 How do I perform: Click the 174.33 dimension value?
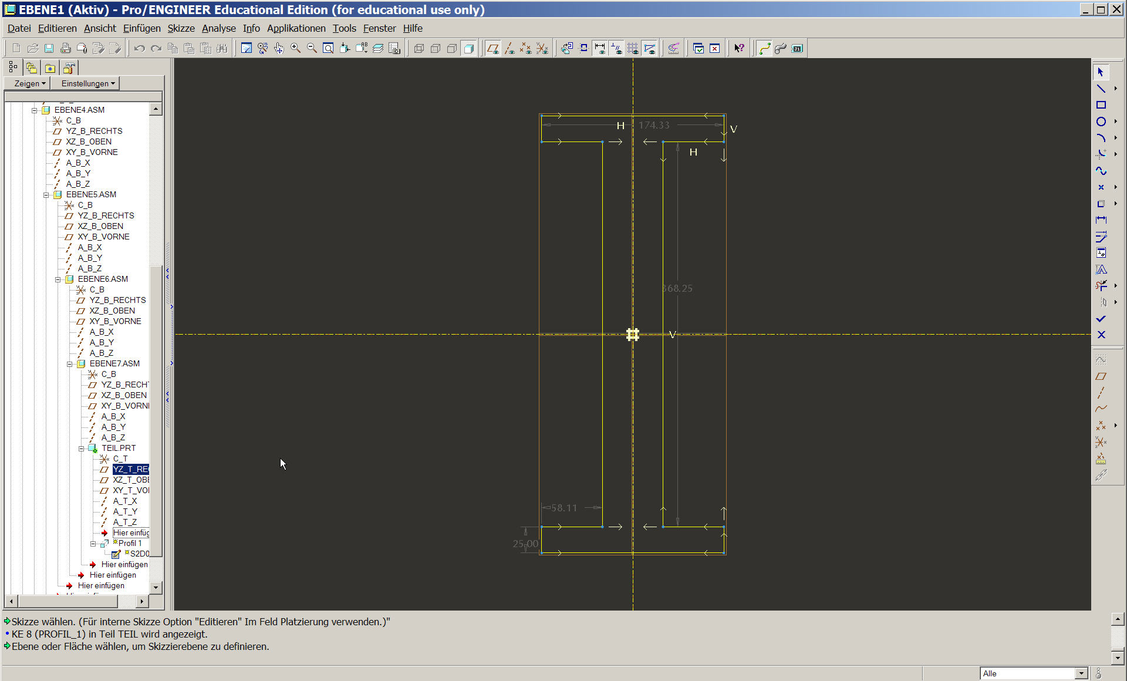pos(654,125)
